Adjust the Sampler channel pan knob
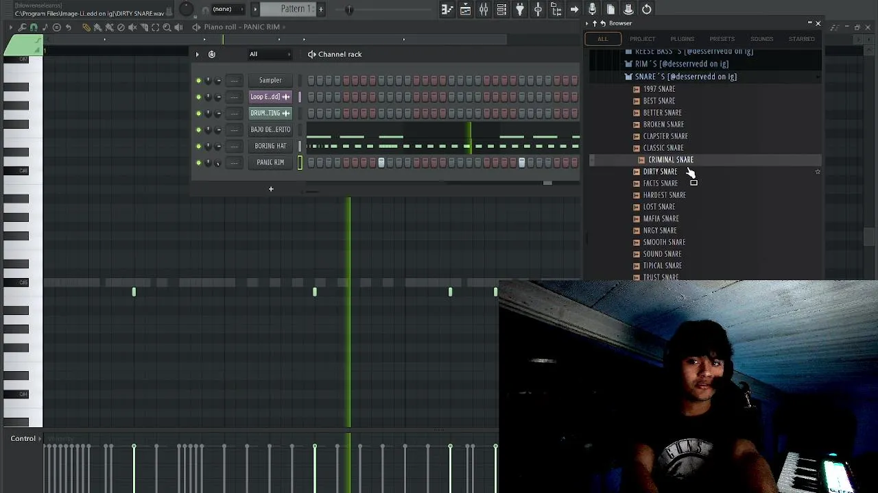 (209, 80)
